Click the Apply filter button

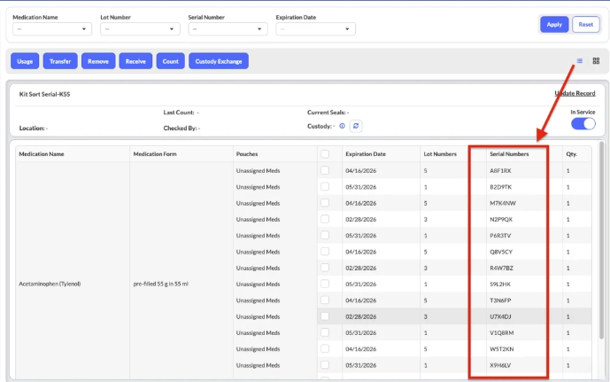click(x=554, y=24)
